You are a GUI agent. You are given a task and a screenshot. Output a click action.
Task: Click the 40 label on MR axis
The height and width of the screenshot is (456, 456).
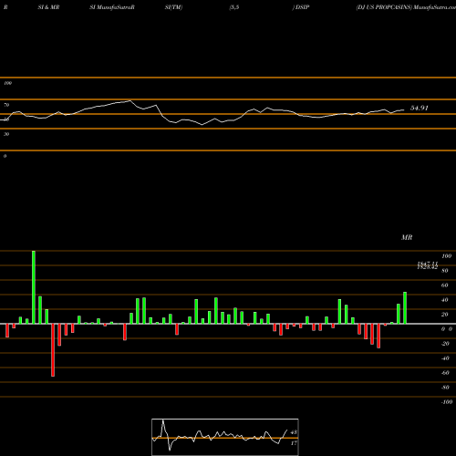click(x=445, y=300)
